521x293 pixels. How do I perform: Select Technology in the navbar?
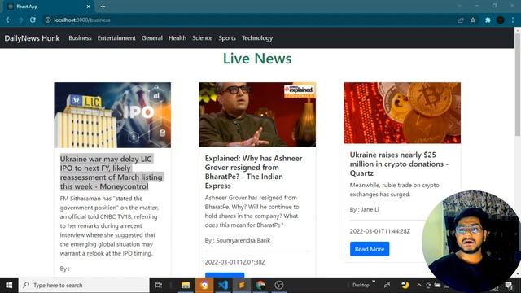coord(257,38)
